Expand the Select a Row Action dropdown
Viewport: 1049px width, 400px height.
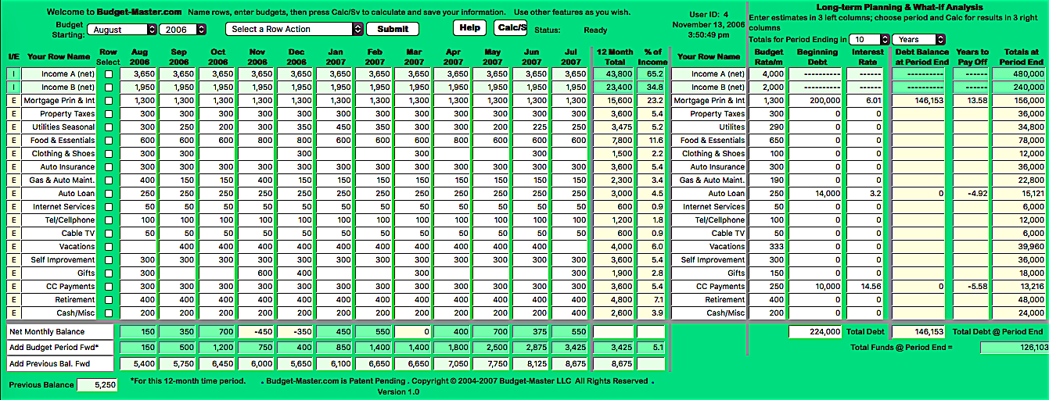coord(294,29)
